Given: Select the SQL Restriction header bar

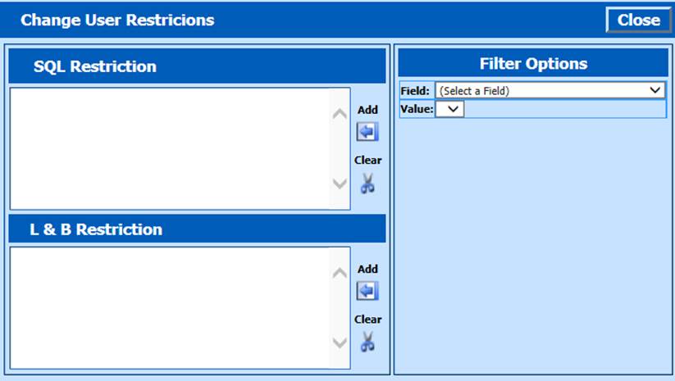Looking at the screenshot, I should tap(197, 66).
